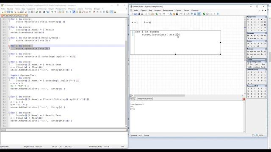The width and height of the screenshot is (271, 152).
Task: Close the output panel with red X
Action: tap(244, 99)
